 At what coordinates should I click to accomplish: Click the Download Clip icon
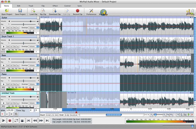55,11
